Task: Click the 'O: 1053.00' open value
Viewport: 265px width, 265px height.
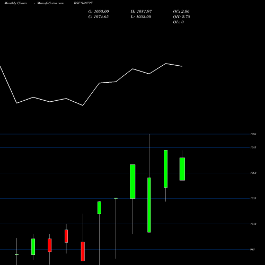Action: [x=99, y=12]
